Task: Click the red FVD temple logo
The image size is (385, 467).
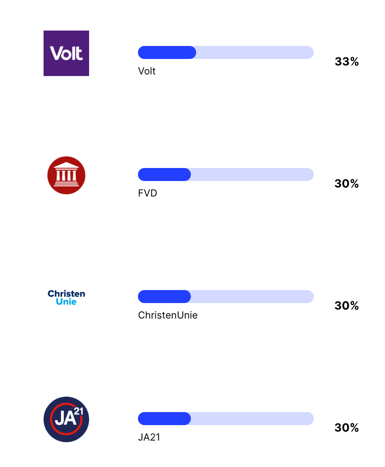Action: pyautogui.click(x=66, y=175)
